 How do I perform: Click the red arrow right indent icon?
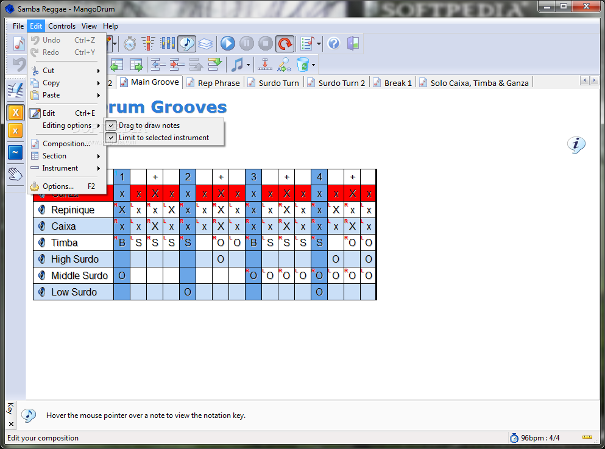pos(177,65)
